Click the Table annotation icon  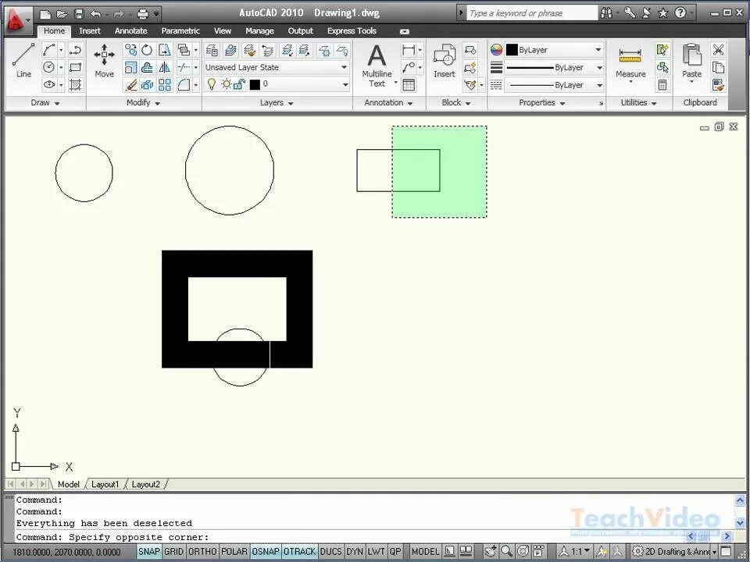[x=409, y=85]
